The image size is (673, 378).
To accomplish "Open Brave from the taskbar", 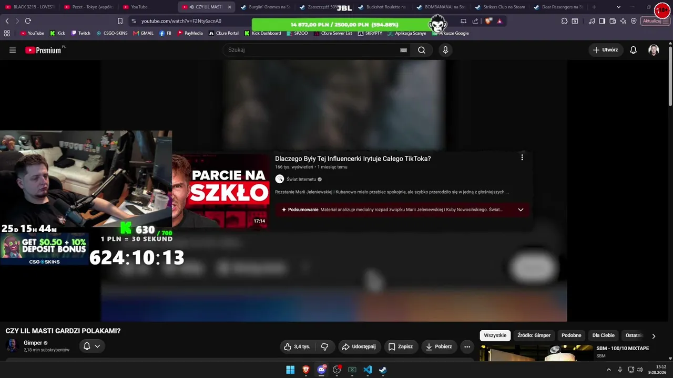I will click(x=305, y=370).
